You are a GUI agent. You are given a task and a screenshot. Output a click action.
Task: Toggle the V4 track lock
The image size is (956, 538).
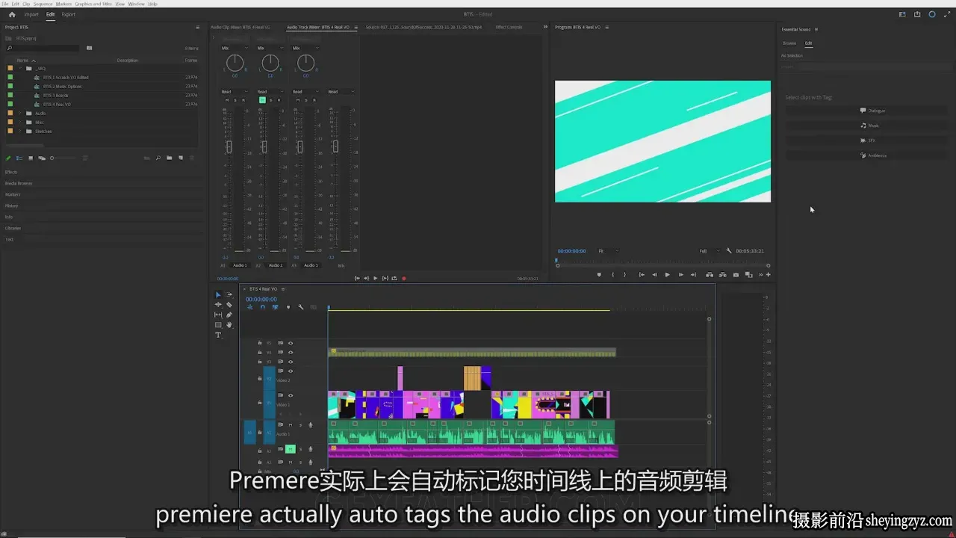click(260, 353)
